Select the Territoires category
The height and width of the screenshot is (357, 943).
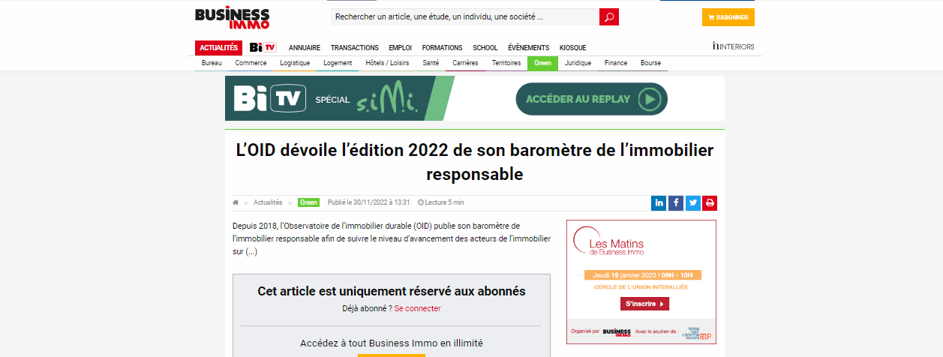tap(506, 63)
